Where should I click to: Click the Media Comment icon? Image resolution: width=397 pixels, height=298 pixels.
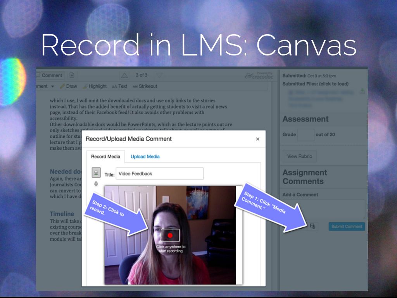coord(313,226)
